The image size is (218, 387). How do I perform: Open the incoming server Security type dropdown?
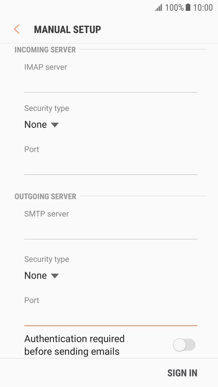click(41, 125)
